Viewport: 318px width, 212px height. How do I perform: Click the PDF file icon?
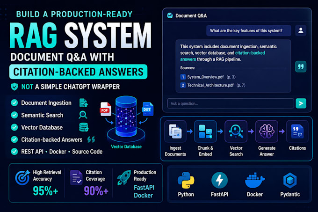[106, 109]
